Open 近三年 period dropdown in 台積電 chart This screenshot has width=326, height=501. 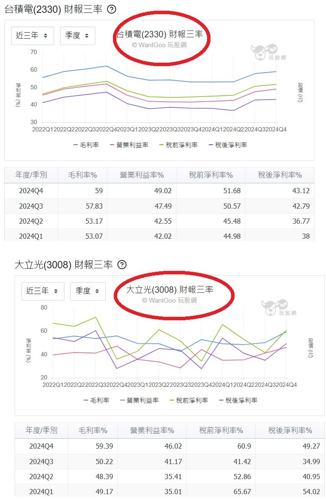[33, 36]
